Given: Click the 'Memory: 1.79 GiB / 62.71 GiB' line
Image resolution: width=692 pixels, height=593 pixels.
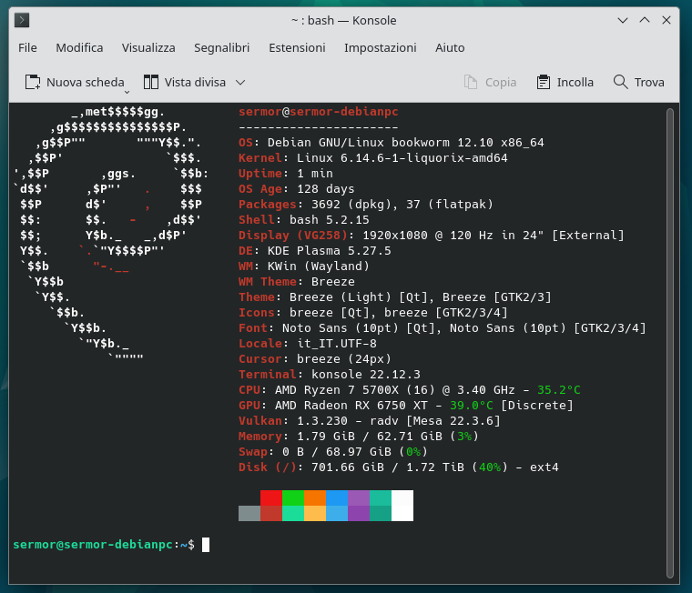Looking at the screenshot, I should [x=359, y=436].
